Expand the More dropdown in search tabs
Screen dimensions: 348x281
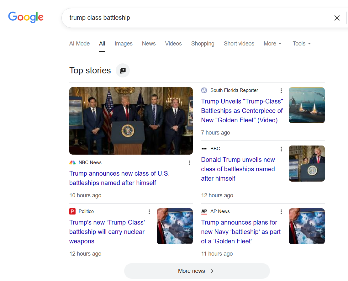point(272,44)
